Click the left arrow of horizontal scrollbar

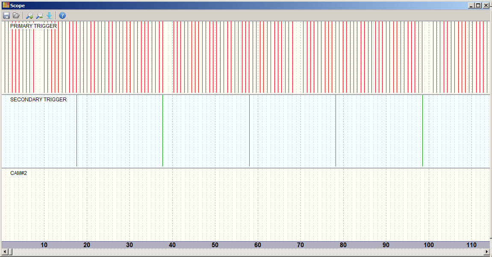(5, 251)
